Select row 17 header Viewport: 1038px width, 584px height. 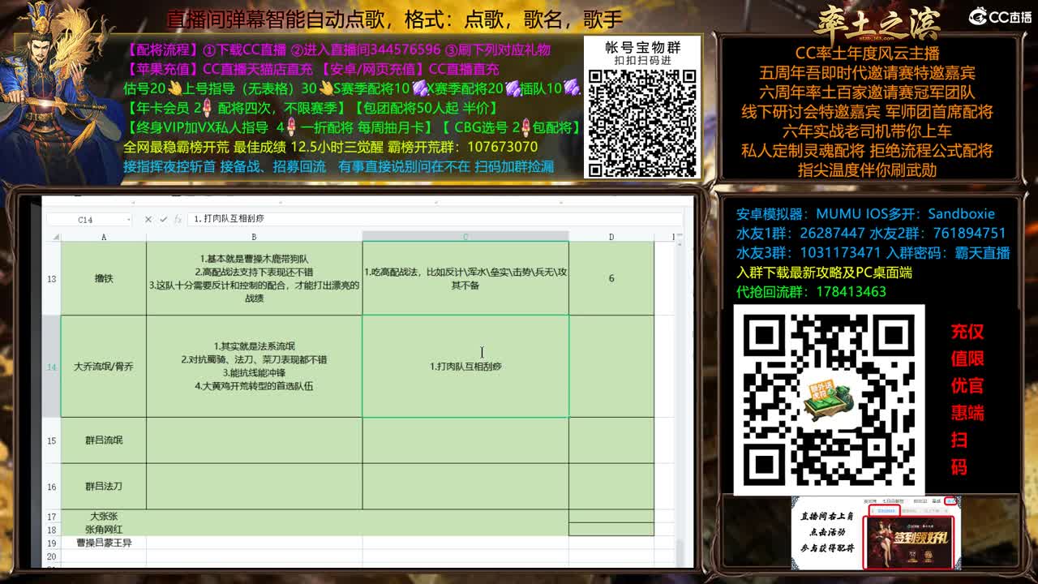[52, 517]
